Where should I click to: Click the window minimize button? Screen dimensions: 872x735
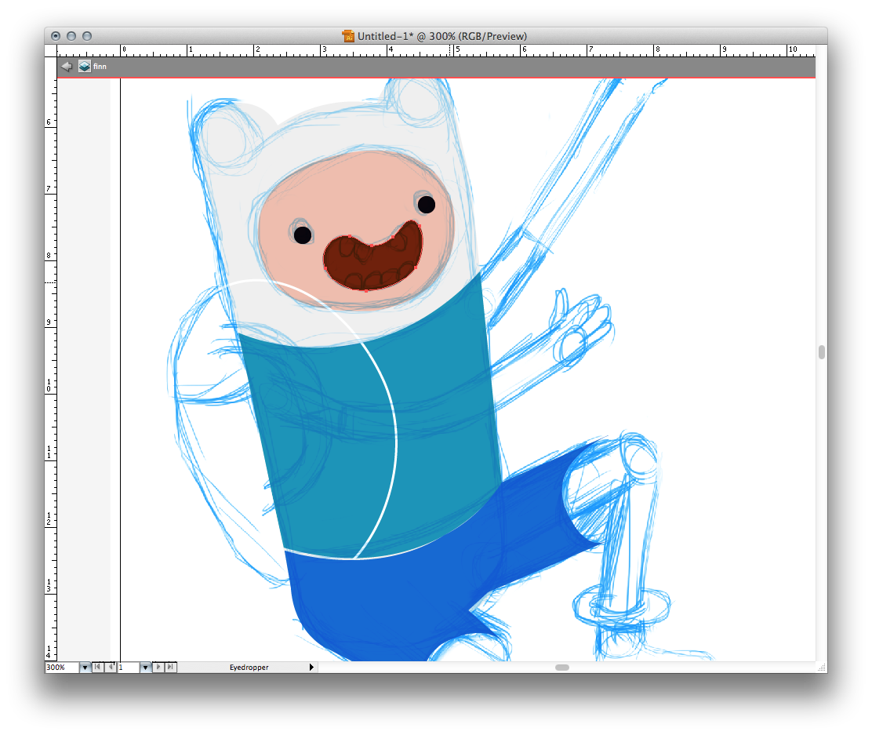[71, 36]
